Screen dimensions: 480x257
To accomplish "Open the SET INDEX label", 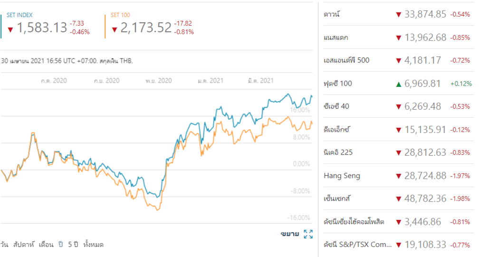I will (x=19, y=15).
